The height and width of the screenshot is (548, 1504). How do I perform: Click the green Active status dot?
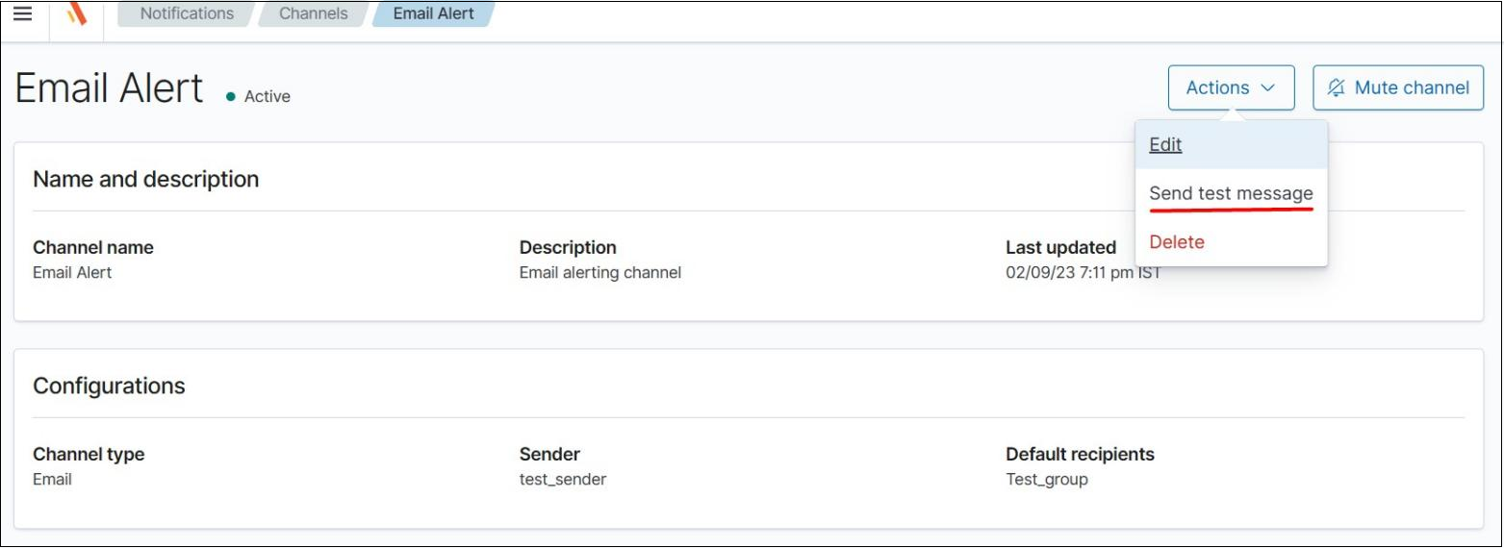[x=231, y=97]
